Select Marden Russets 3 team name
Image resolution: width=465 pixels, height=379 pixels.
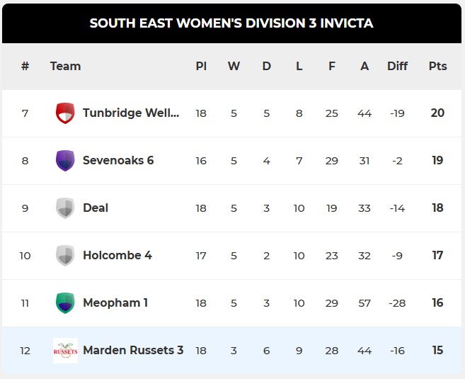click(133, 351)
